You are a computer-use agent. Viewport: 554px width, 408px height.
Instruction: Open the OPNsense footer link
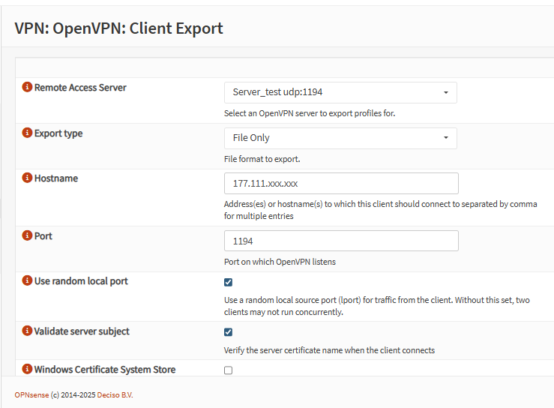[31, 394]
